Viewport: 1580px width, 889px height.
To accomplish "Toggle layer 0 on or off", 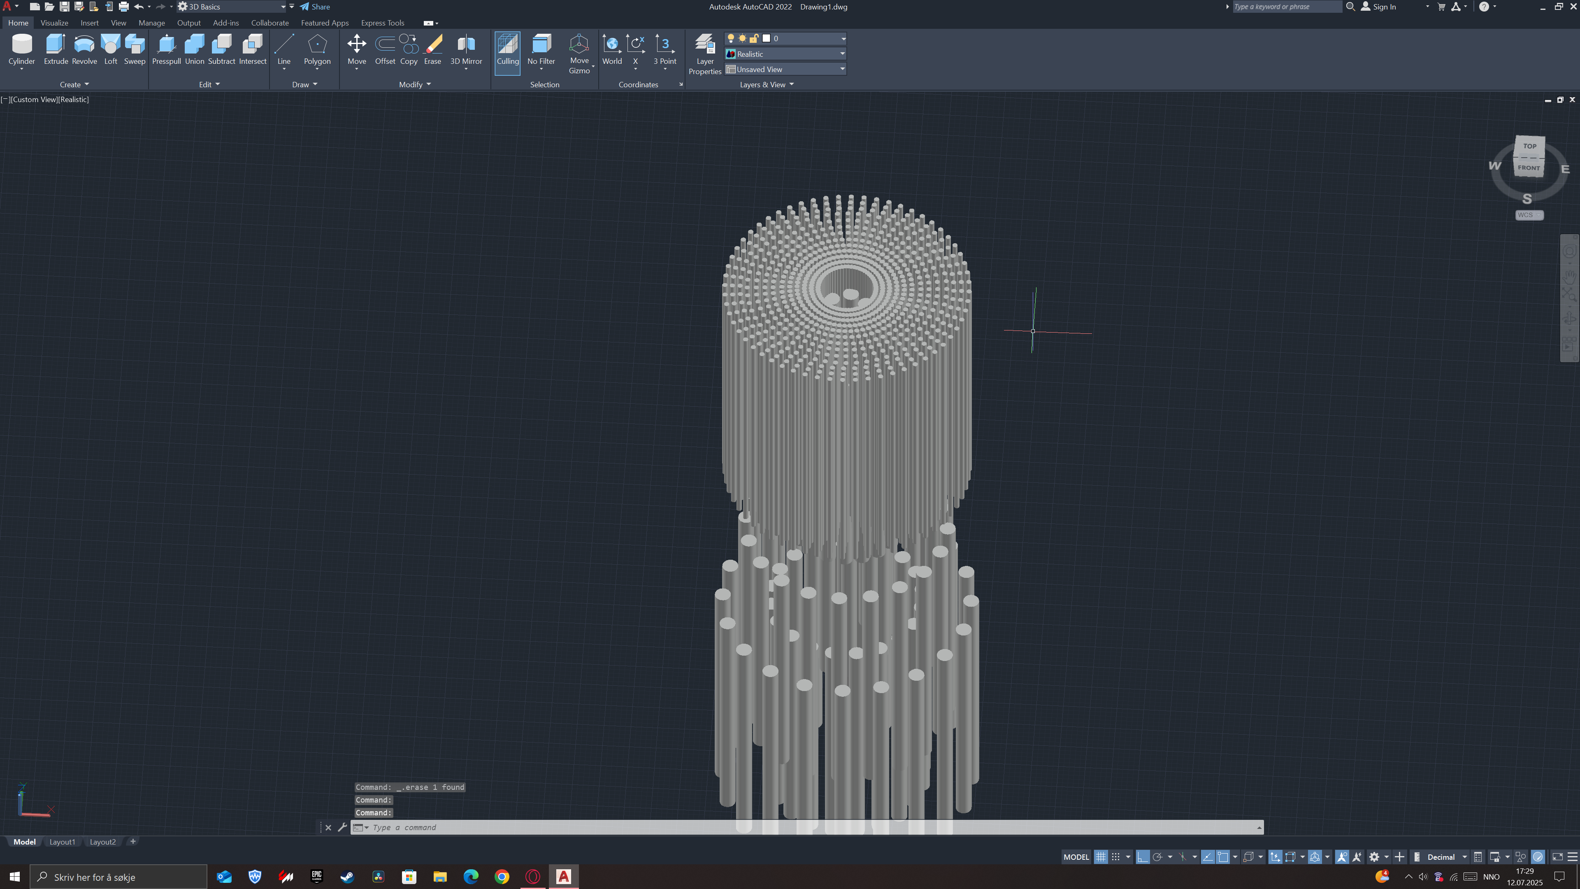I will click(x=730, y=38).
